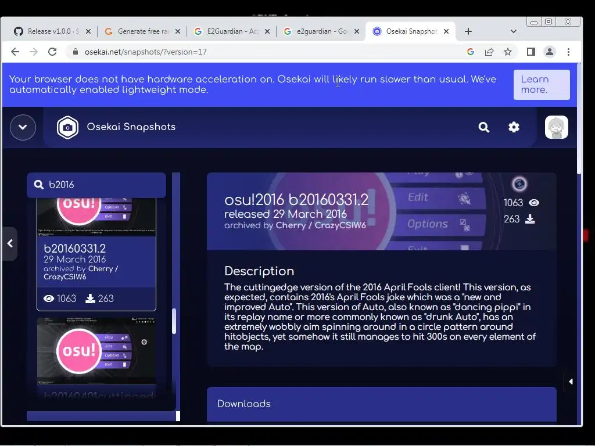Viewport: 595px width, 446px height.
Task: Close the E2Guardian - Ac tab
Action: coord(267,31)
